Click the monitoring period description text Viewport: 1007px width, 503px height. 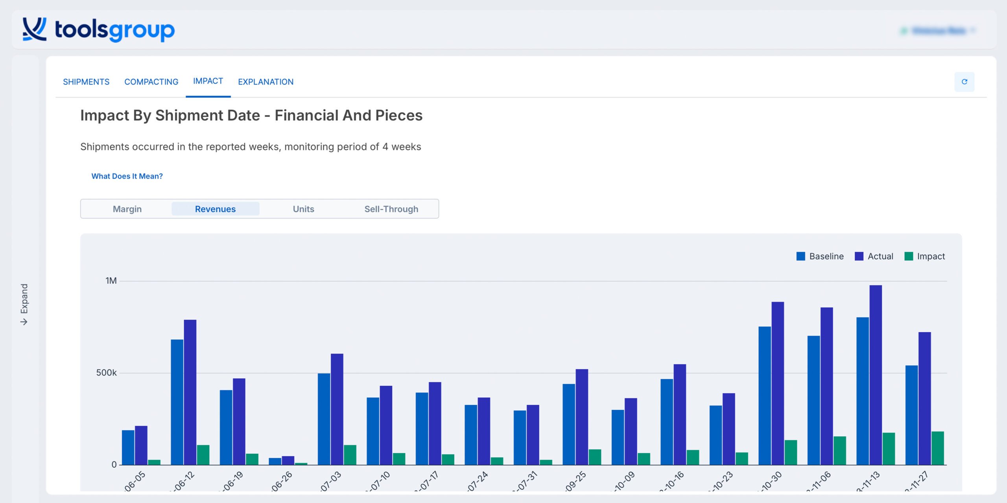click(251, 147)
